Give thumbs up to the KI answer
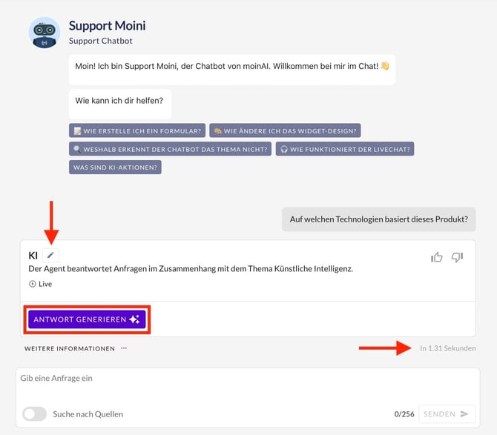 (x=437, y=257)
